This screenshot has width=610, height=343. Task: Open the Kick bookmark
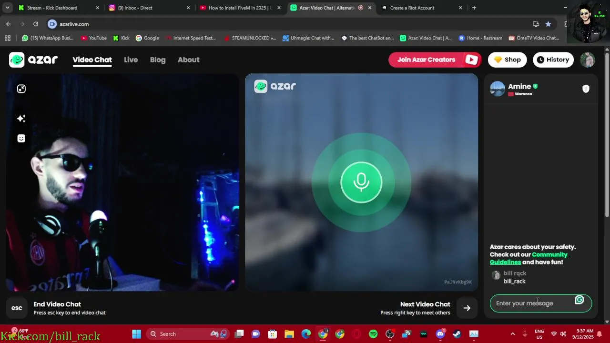pyautogui.click(x=122, y=38)
